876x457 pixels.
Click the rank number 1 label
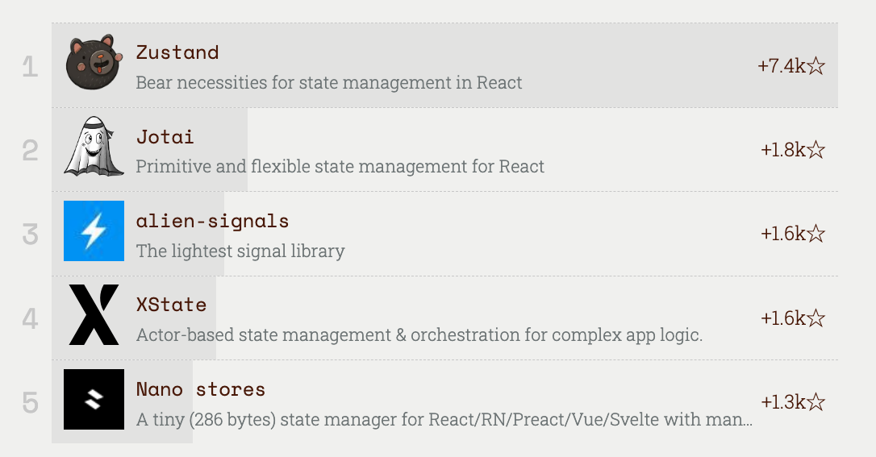30,66
